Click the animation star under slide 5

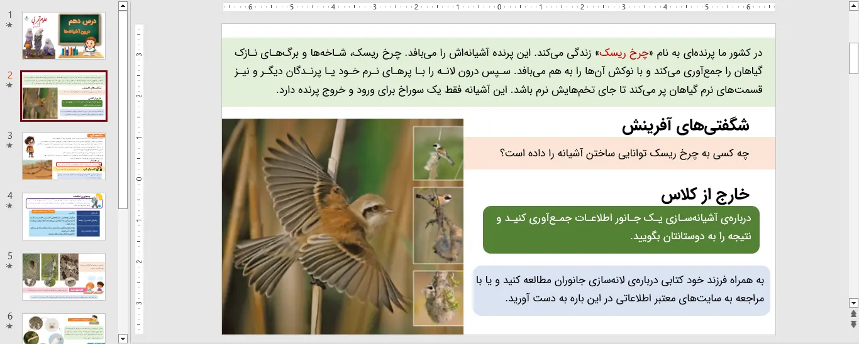point(9,266)
